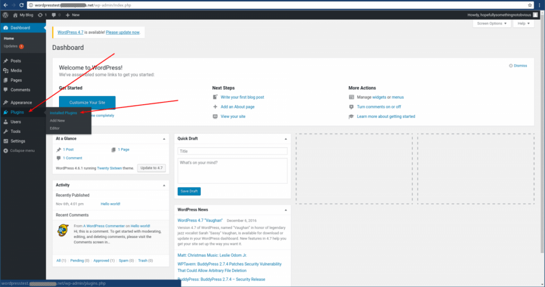Click Please update now link
The image size is (545, 287).
click(122, 32)
